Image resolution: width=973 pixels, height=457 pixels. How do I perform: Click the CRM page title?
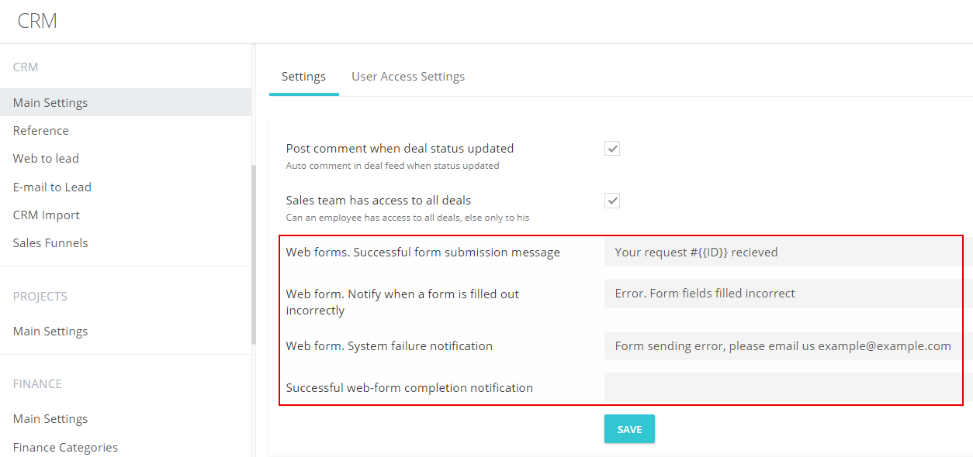click(37, 21)
